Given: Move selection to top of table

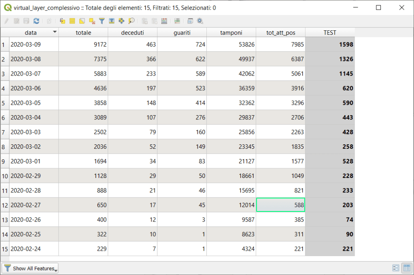Looking at the screenshot, I should (112, 21).
